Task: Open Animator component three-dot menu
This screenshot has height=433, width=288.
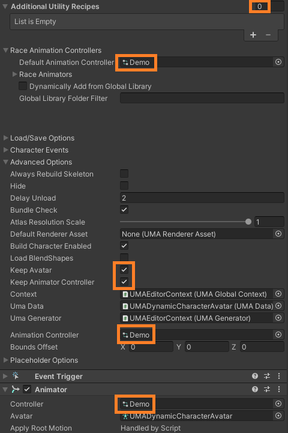Action: point(279,389)
